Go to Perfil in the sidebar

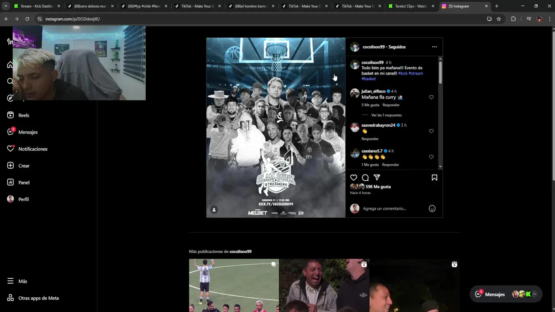pyautogui.click(x=18, y=199)
